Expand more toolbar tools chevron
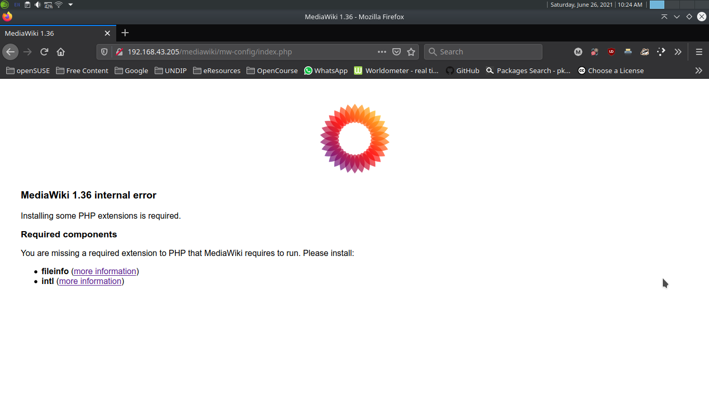 (x=678, y=52)
